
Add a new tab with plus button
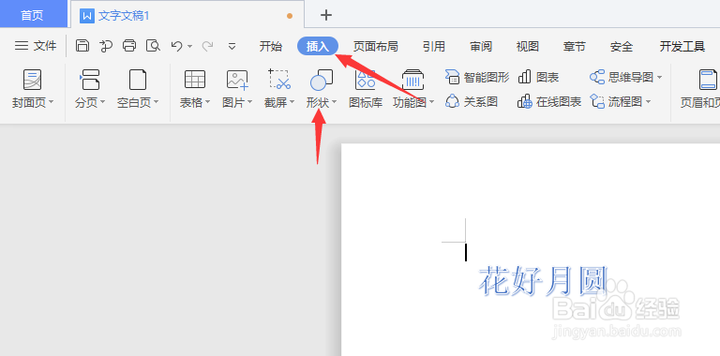point(326,15)
